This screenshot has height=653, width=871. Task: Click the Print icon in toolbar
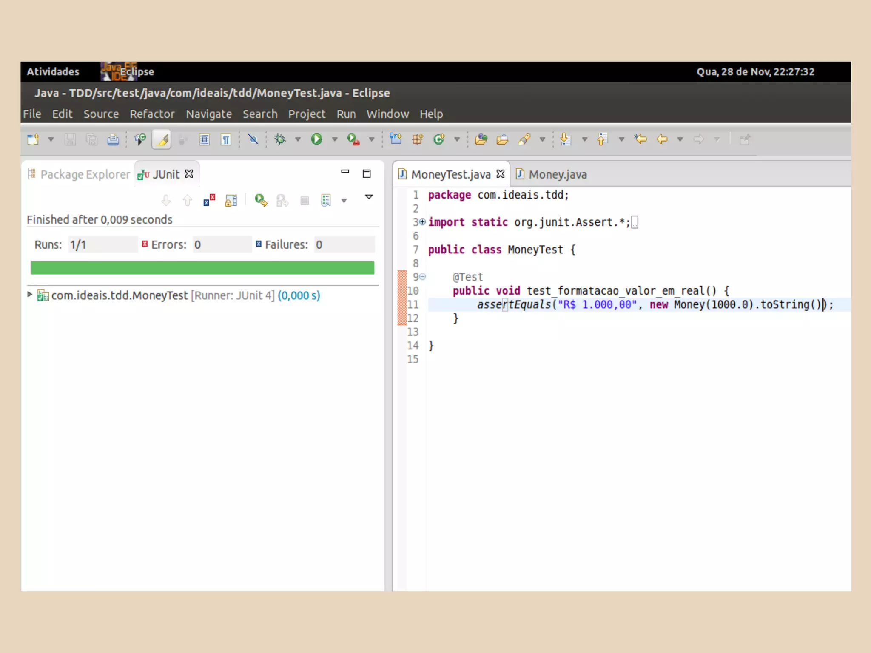coord(113,139)
